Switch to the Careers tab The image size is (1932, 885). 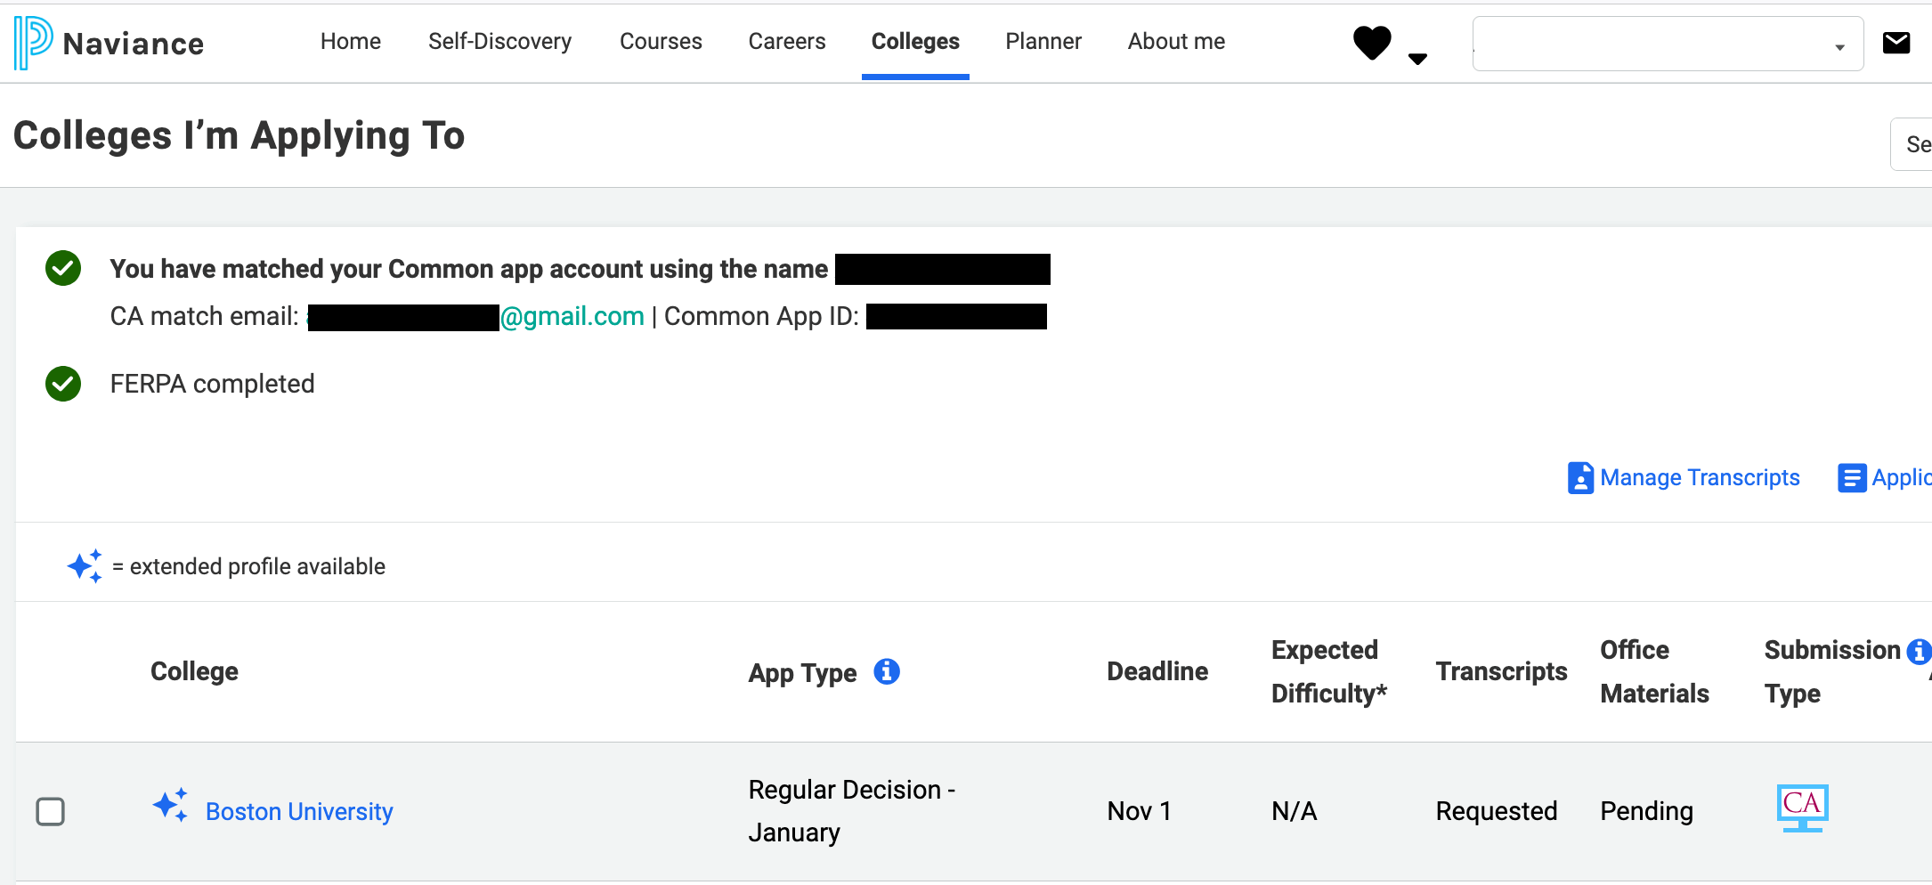[x=787, y=42]
